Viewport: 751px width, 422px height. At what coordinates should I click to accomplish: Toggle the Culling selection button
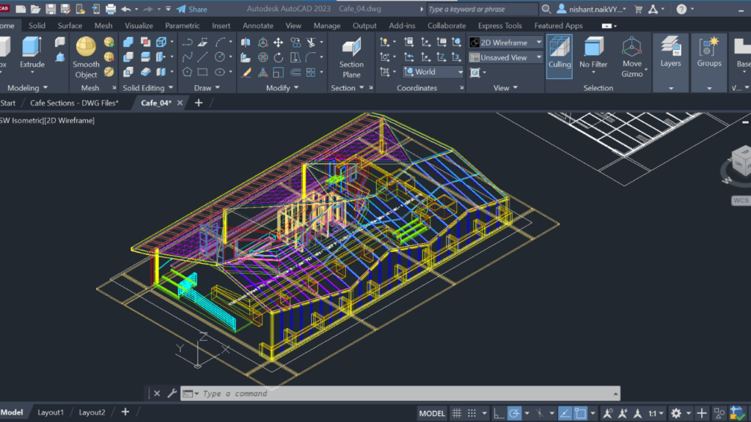pyautogui.click(x=559, y=53)
